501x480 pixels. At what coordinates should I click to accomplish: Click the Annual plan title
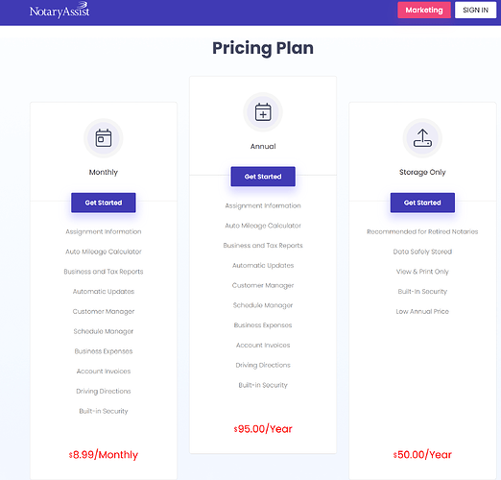pyautogui.click(x=263, y=146)
